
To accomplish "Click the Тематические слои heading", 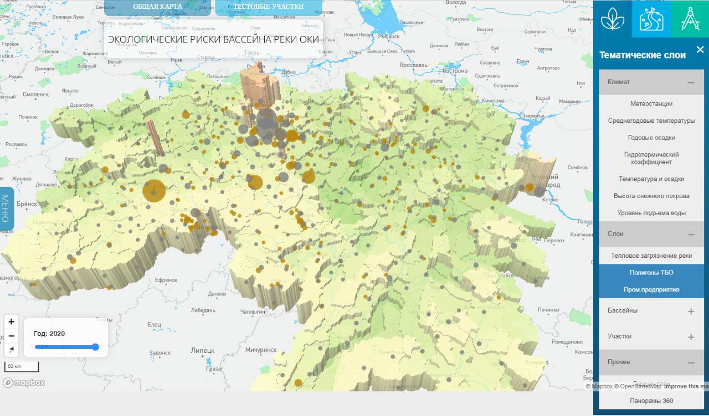I will 643,55.
